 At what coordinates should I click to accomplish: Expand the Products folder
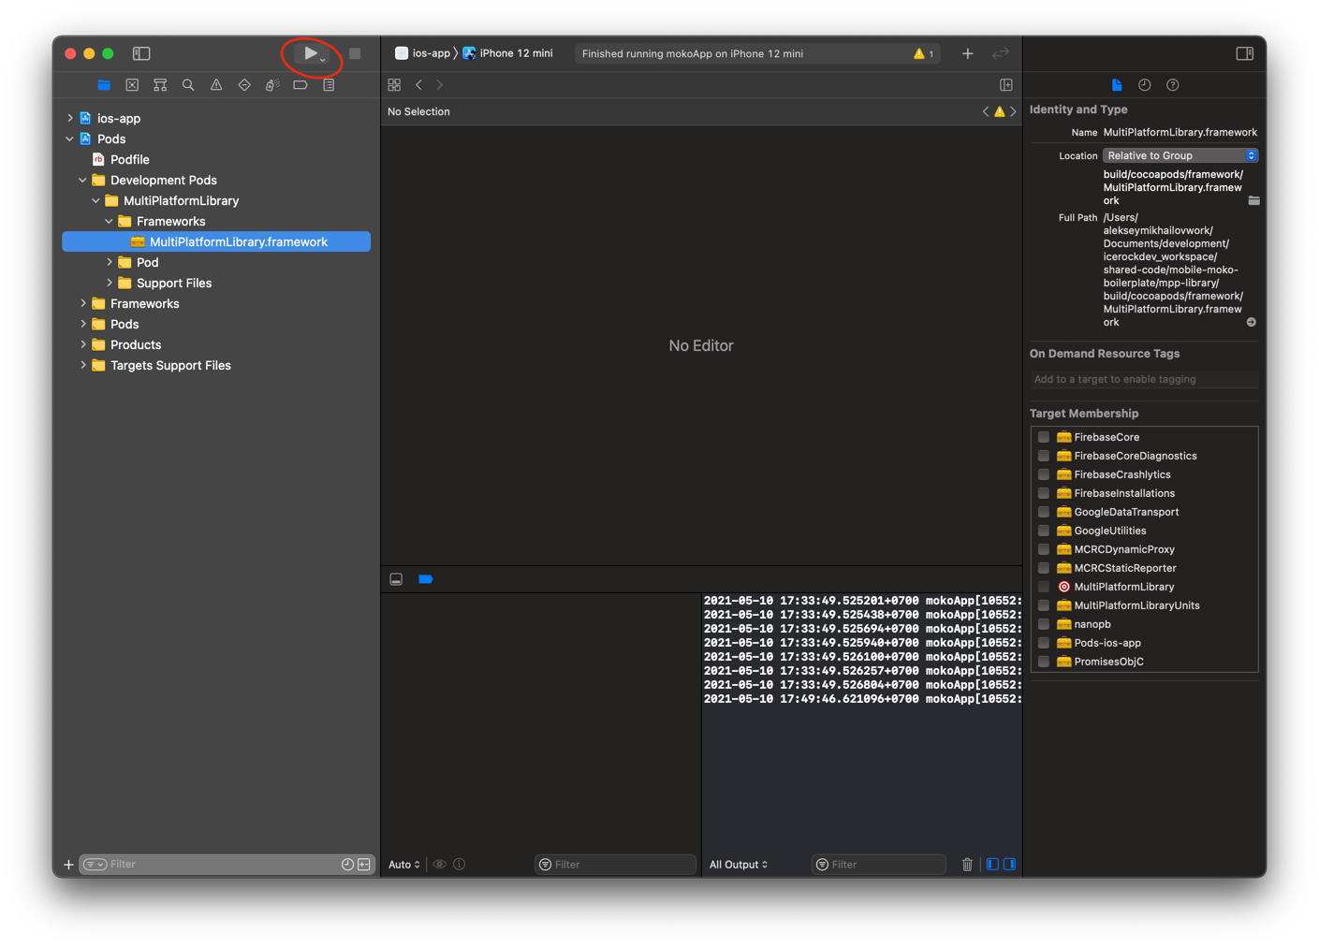click(x=83, y=345)
